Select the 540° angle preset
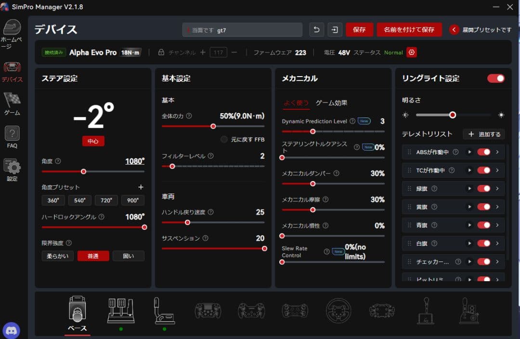 80,200
